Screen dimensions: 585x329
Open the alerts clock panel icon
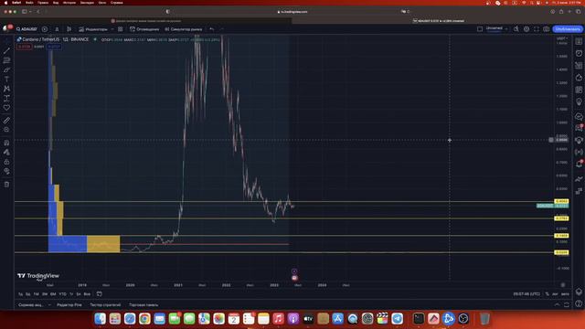(x=579, y=53)
